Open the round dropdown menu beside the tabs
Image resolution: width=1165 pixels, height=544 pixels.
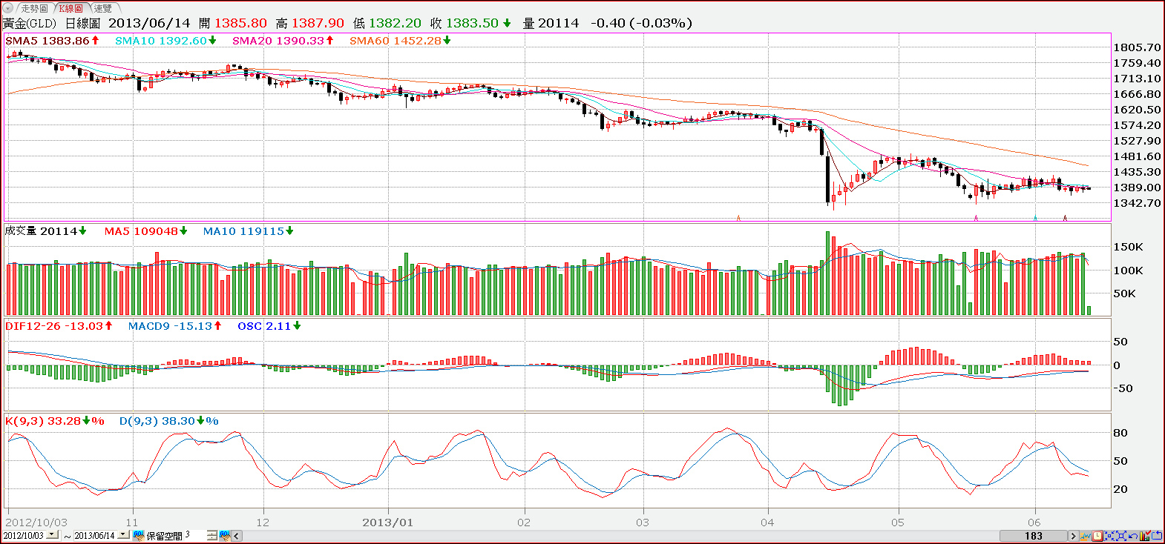tap(8, 8)
